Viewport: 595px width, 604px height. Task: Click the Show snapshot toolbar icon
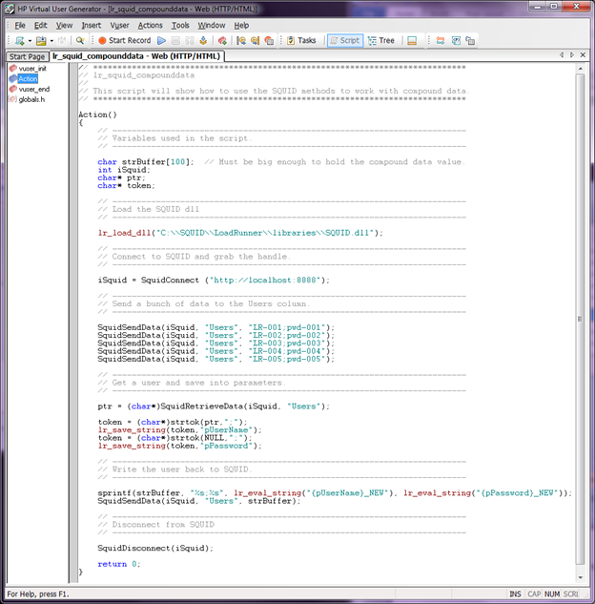[456, 40]
